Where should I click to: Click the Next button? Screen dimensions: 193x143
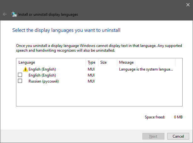click(x=153, y=136)
